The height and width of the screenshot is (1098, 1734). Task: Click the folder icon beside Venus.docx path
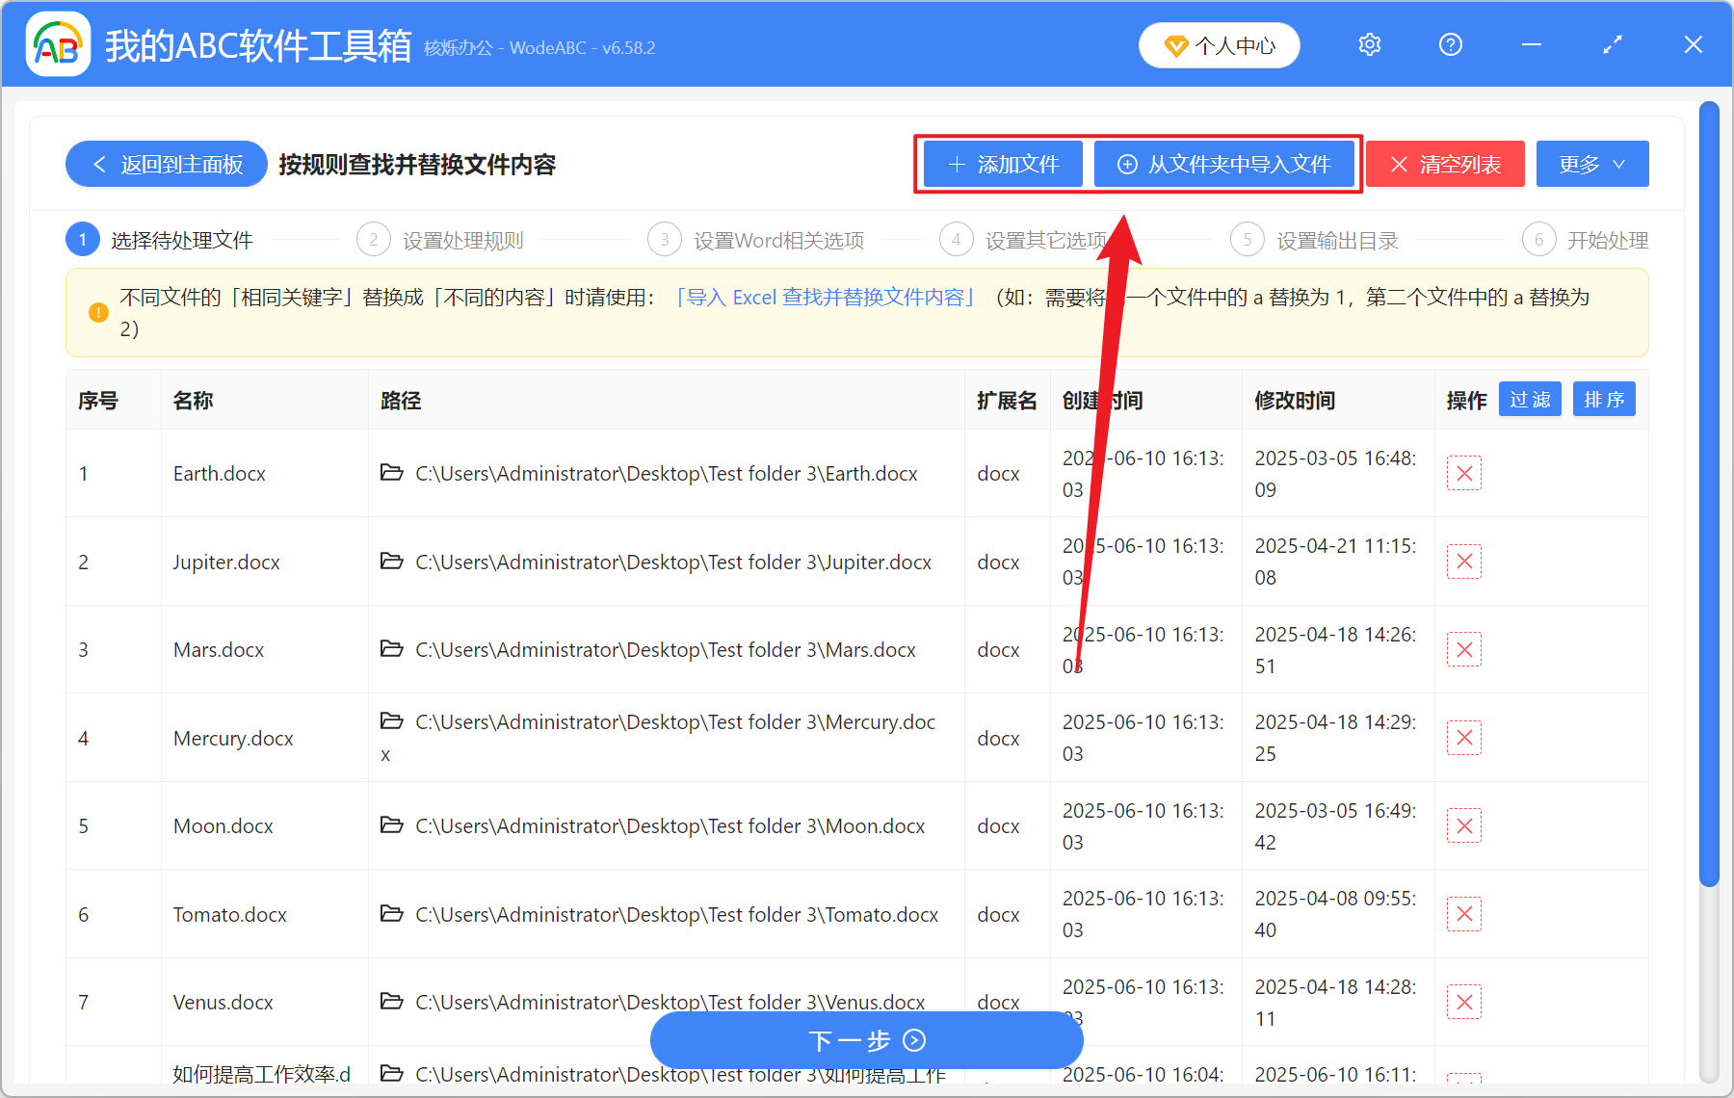point(391,1002)
